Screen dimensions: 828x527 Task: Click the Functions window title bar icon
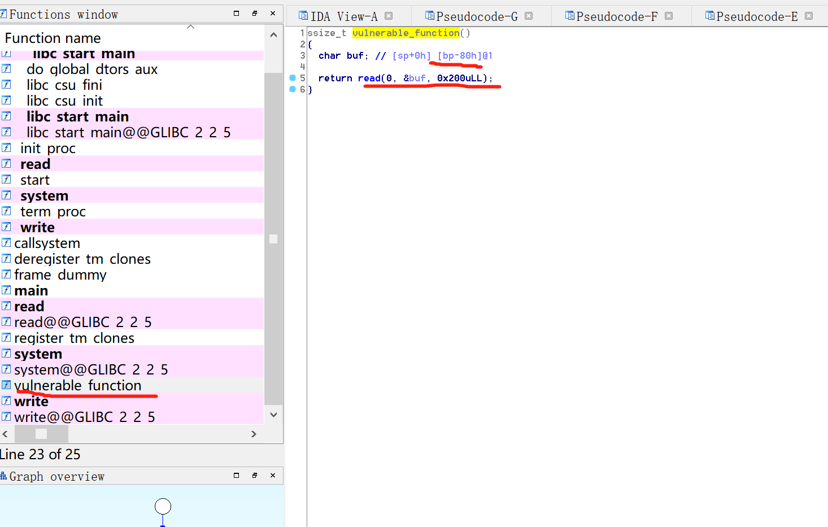[x=5, y=14]
